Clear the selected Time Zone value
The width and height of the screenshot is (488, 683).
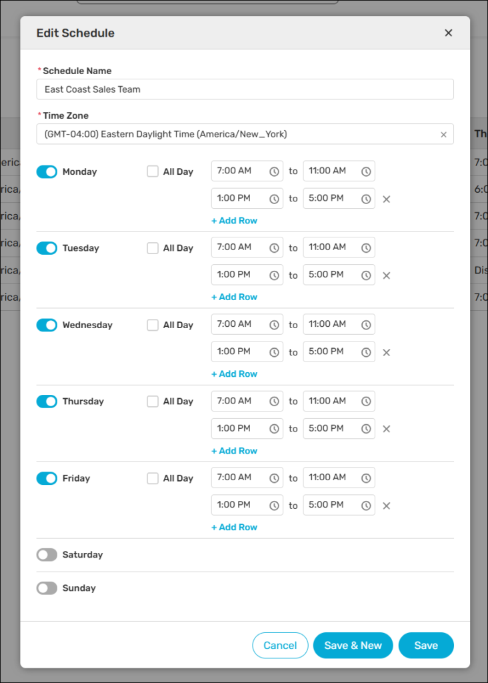pyautogui.click(x=443, y=135)
